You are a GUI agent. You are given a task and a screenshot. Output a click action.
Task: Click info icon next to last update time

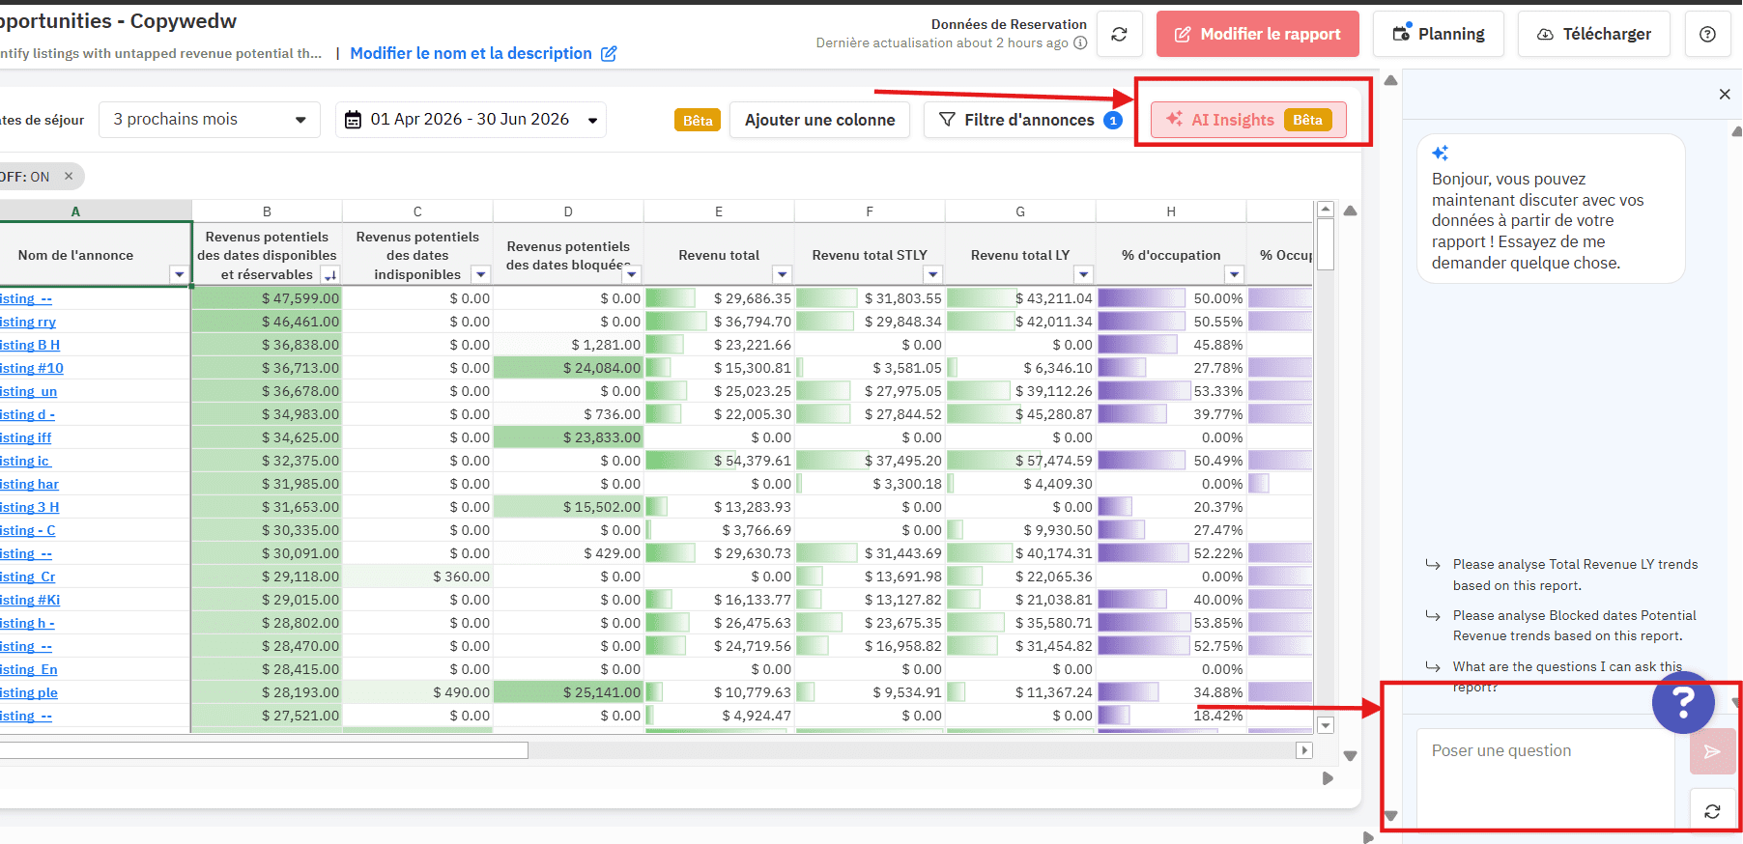click(x=1080, y=43)
